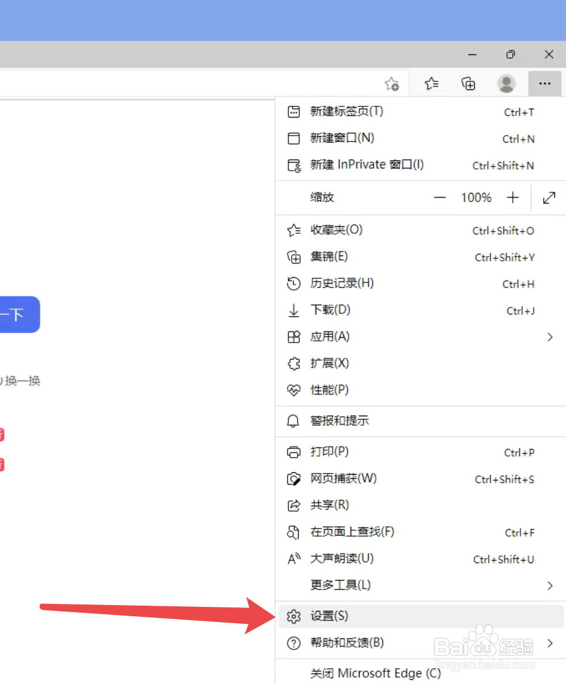Open Collections from the toolbar icon
The width and height of the screenshot is (566, 684).
click(468, 84)
